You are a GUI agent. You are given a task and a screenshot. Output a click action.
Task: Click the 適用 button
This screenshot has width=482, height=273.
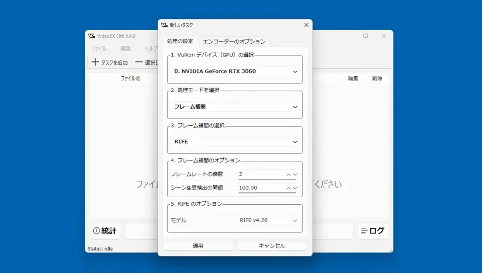point(198,246)
